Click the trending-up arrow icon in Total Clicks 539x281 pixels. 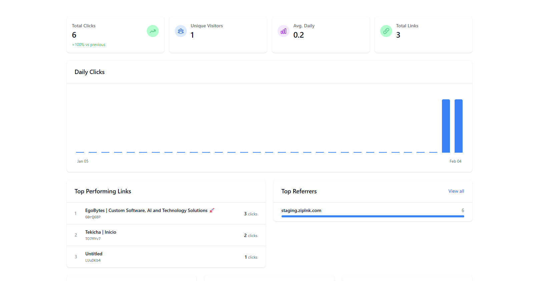click(153, 31)
